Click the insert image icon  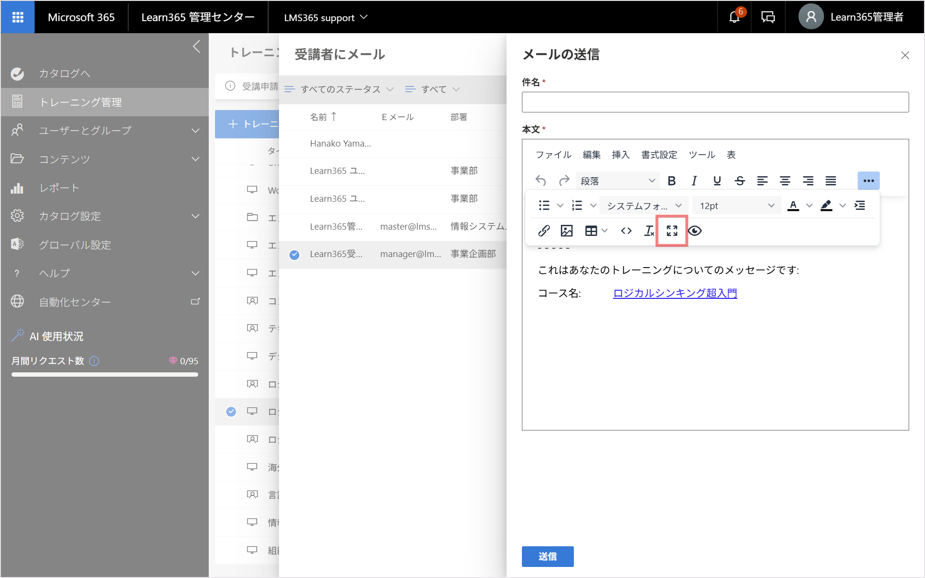(x=567, y=231)
